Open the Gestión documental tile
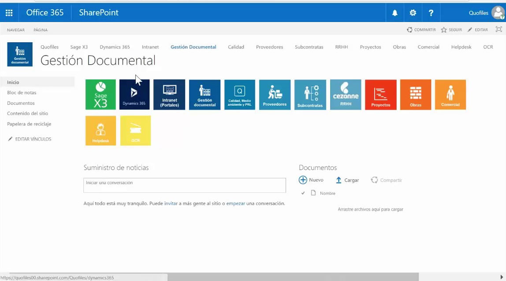506x281 pixels. point(205,95)
